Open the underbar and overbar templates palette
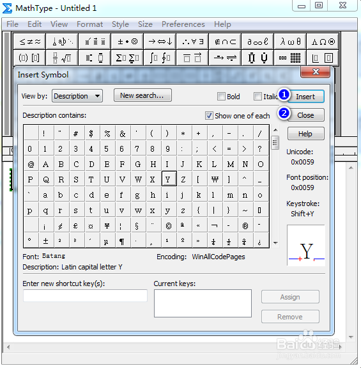 [192, 58]
